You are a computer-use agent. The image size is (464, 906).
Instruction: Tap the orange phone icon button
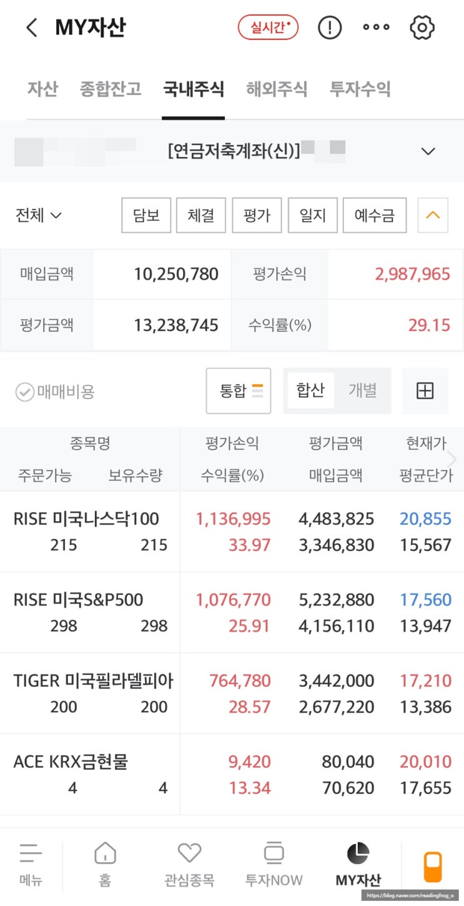pos(433,867)
